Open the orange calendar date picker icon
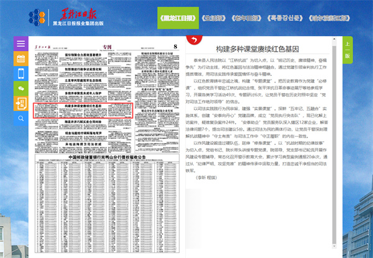Viewport: 373px width, 258px height. [x=21, y=59]
